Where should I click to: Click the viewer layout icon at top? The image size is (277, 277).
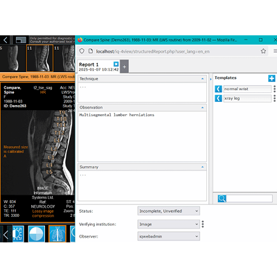coord(21,40)
